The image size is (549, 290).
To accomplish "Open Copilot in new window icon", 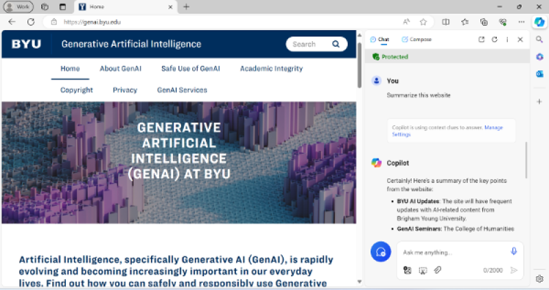I will click(482, 39).
